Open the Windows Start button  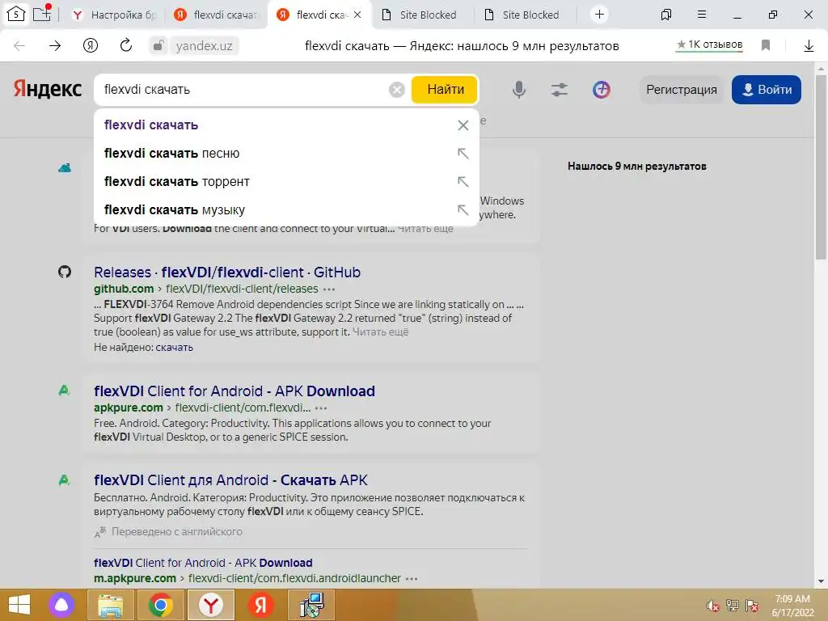19,605
